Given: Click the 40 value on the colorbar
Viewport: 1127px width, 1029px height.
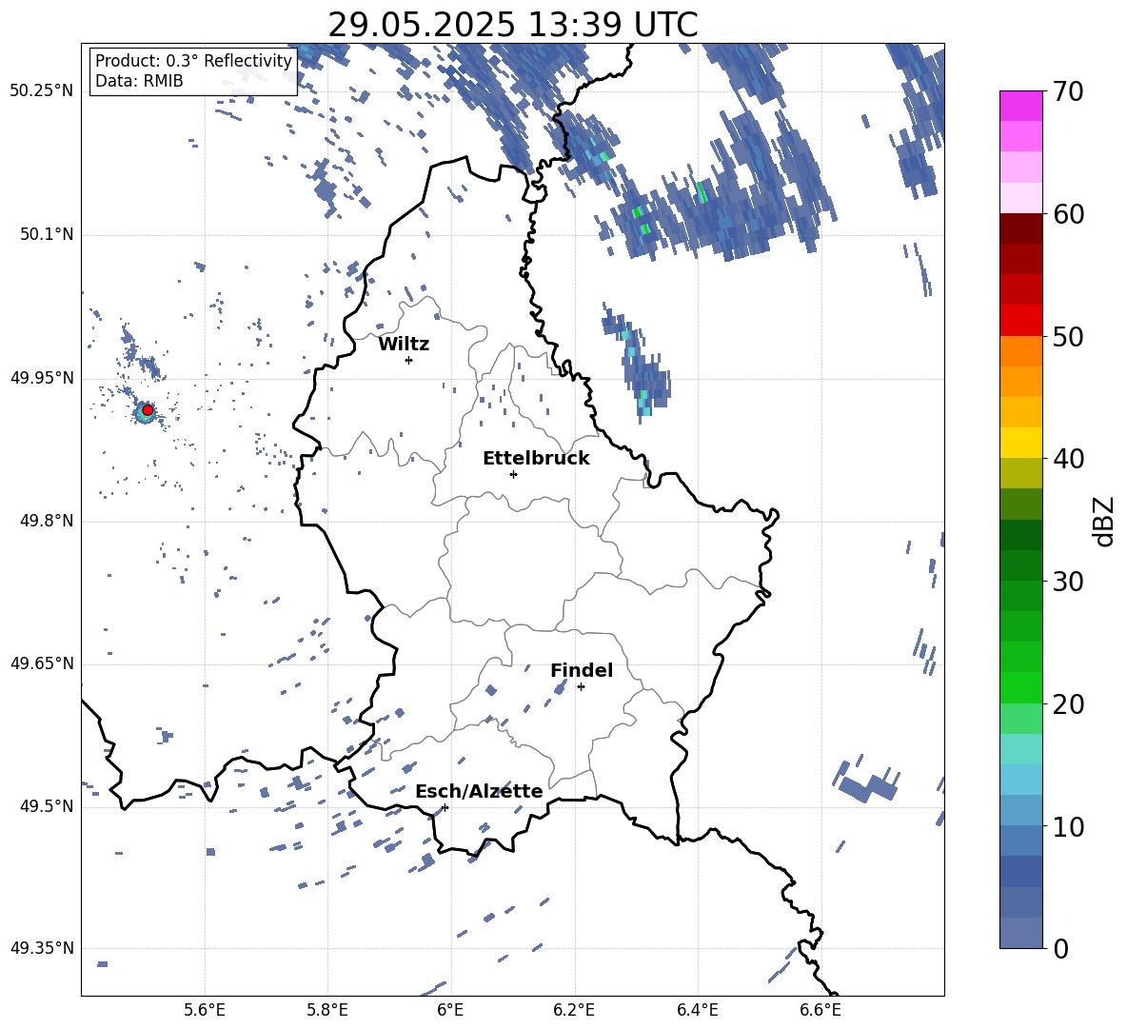Looking at the screenshot, I should 1069,459.
